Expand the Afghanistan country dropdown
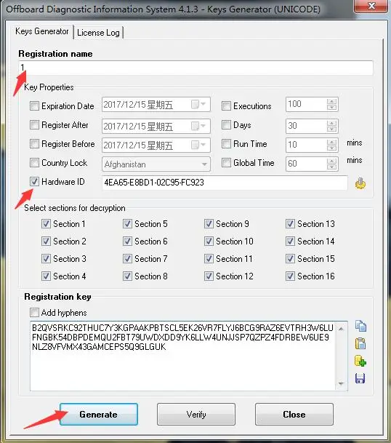Screen dimensions: 391x443 coord(204,164)
